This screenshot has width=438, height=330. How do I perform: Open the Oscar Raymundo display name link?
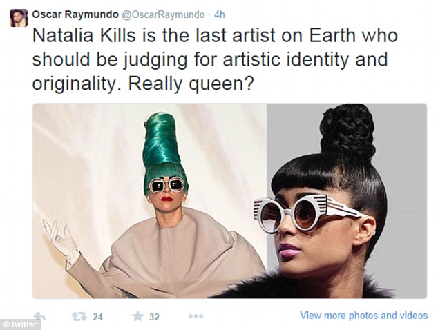[75, 14]
